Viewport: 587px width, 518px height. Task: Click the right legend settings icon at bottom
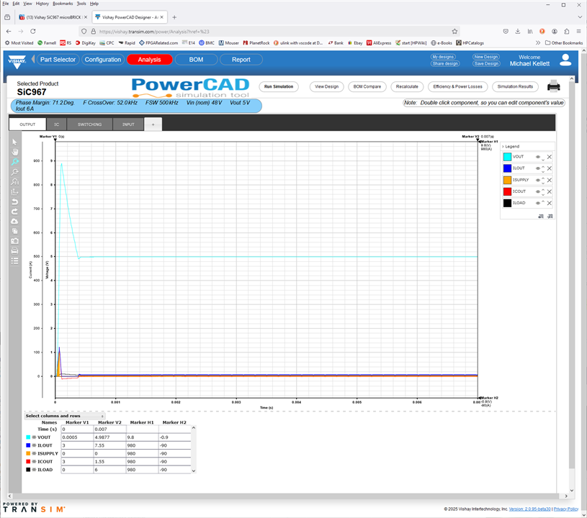[x=550, y=216]
